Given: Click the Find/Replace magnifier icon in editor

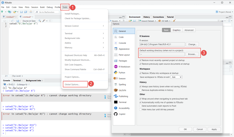Looking at the screenshot, I should coord(40,21).
